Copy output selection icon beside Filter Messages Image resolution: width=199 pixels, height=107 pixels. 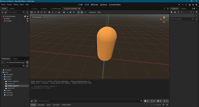click(35, 101)
